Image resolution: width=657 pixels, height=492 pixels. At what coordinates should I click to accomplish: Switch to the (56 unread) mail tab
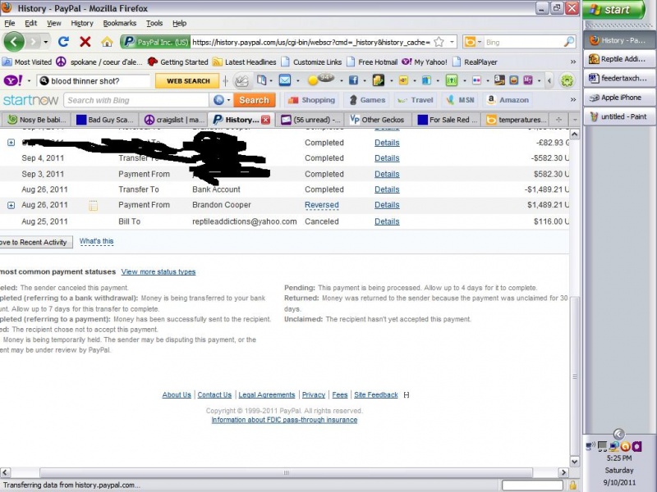pyautogui.click(x=310, y=120)
